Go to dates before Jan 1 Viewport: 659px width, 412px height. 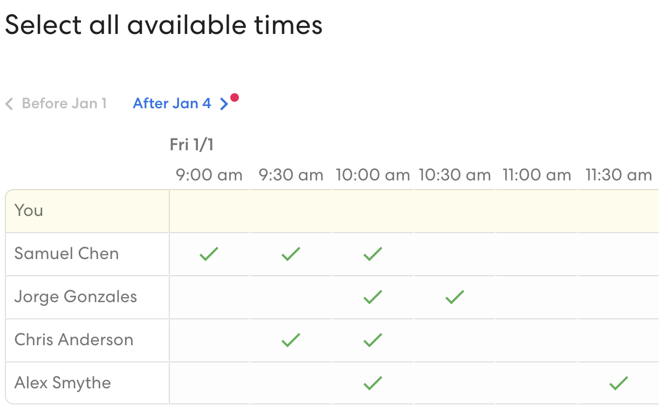64,103
